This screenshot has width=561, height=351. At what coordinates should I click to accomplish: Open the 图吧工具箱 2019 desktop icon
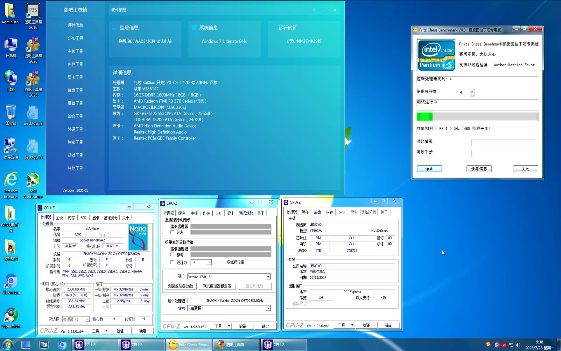[33, 16]
